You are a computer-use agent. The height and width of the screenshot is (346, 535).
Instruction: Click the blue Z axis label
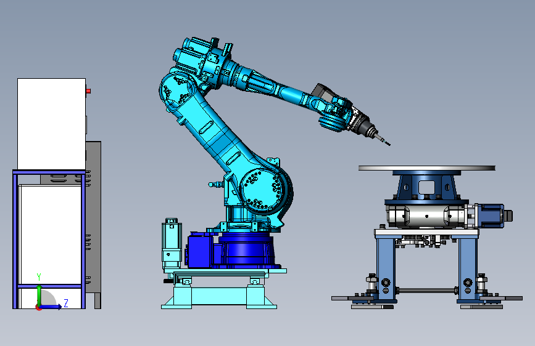[x=66, y=303]
